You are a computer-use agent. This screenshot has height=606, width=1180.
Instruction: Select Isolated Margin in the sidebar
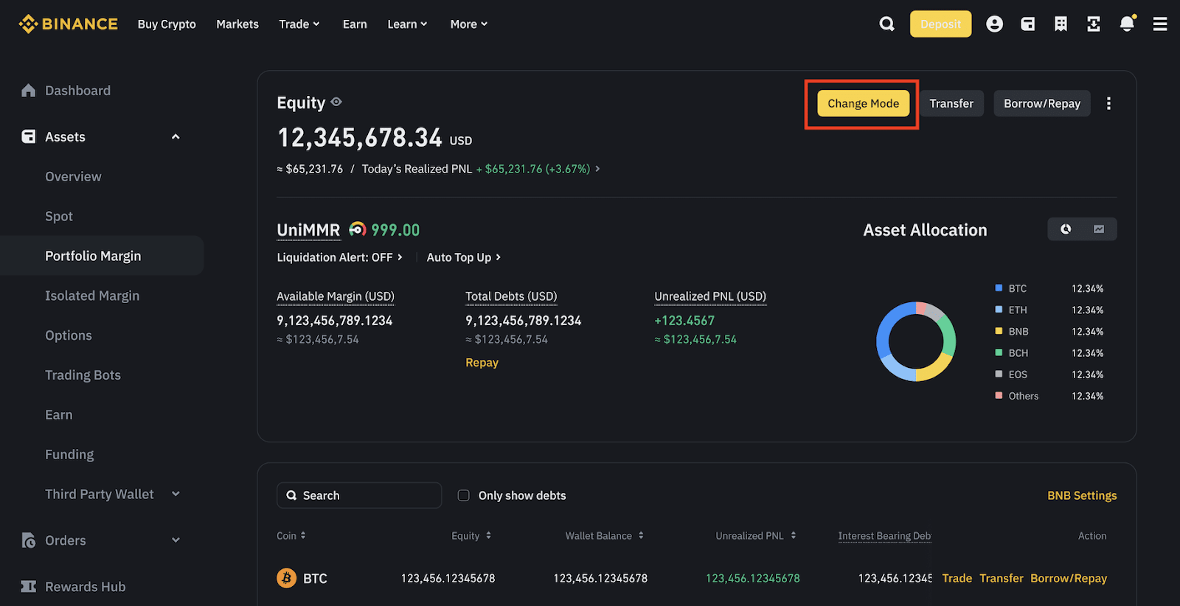[x=92, y=296]
